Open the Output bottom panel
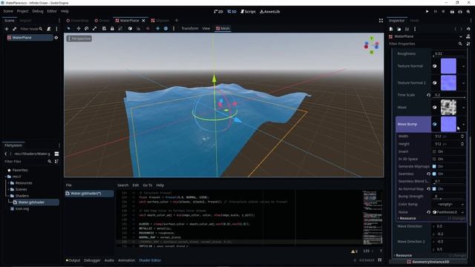The width and height of the screenshot is (475, 267). click(73, 260)
